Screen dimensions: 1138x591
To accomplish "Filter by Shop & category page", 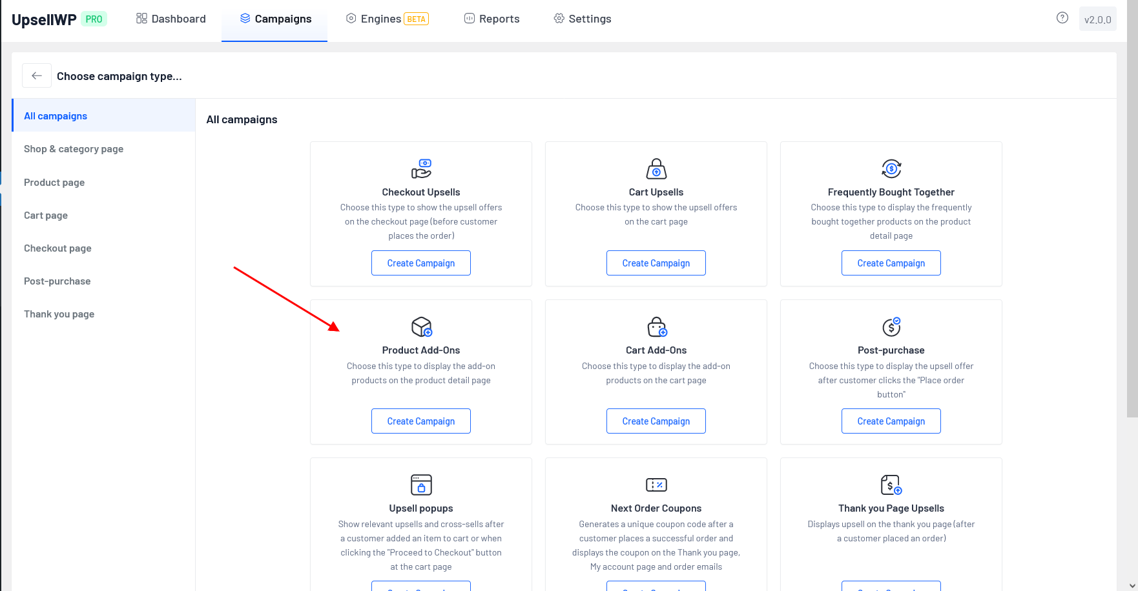I will pos(74,149).
